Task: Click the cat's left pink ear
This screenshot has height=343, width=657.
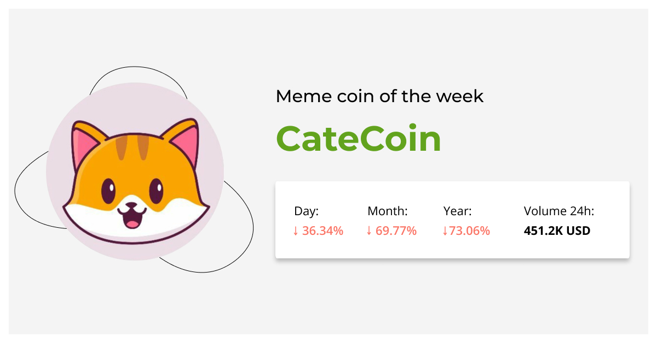Action: click(82, 146)
